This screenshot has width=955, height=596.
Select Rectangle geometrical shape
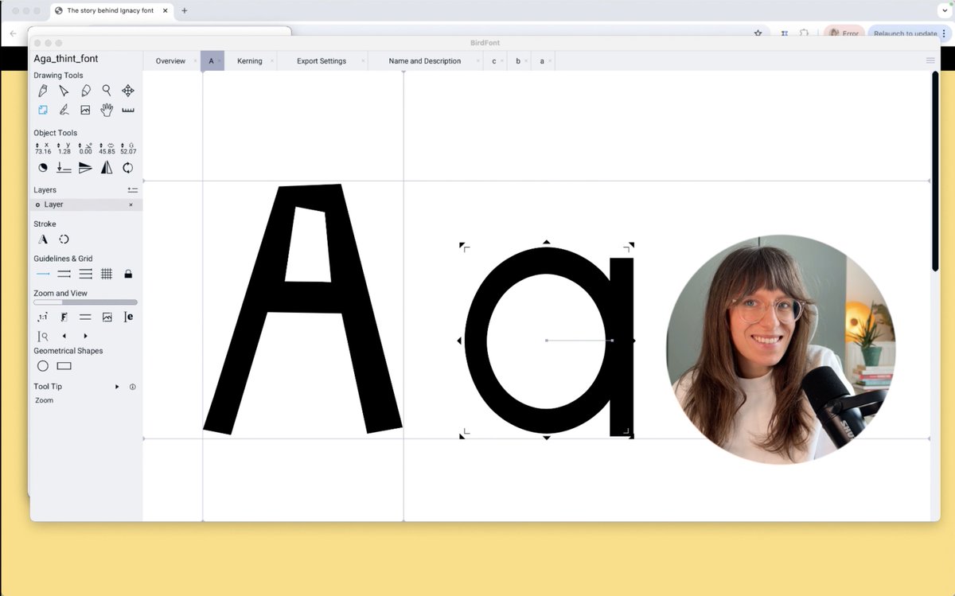pyautogui.click(x=64, y=366)
